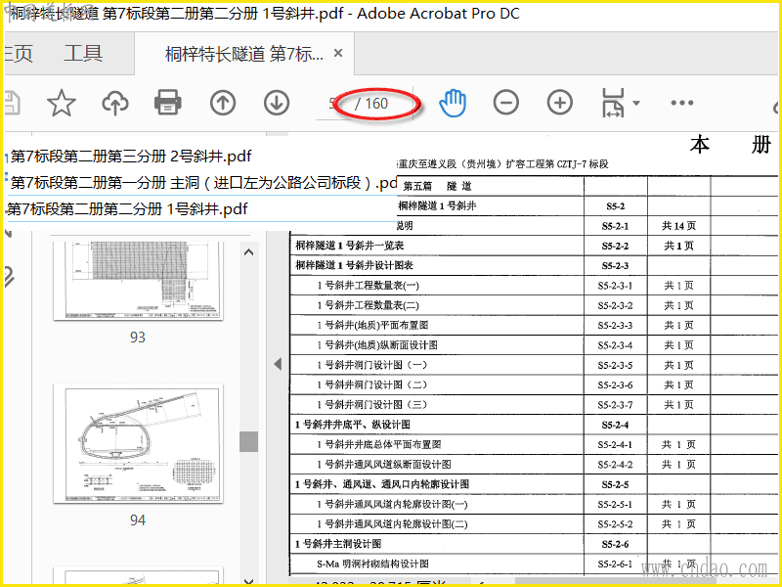Click the thumbnail panel scrollbar thumb

248,442
